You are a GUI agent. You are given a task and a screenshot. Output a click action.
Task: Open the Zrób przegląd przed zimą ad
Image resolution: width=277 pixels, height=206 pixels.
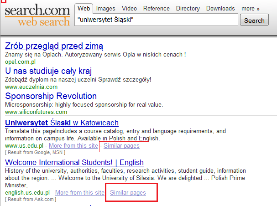point(54,46)
